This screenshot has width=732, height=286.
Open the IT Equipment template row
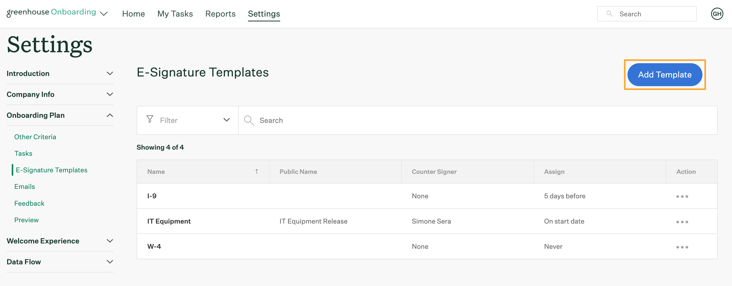coord(427,221)
